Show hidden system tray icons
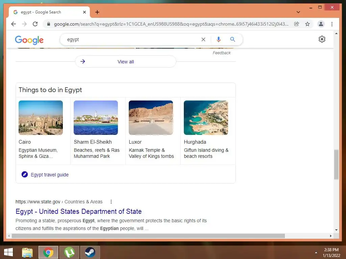346x259 pixels. pos(316,253)
